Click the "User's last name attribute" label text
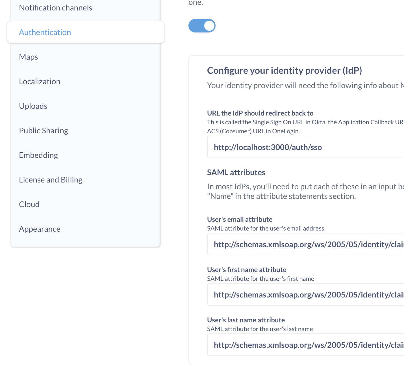Screen dimensions: 404x365 pos(246,320)
